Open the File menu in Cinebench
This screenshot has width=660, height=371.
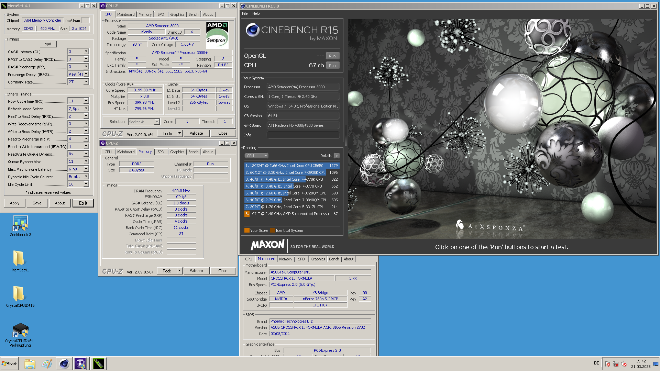tap(245, 13)
